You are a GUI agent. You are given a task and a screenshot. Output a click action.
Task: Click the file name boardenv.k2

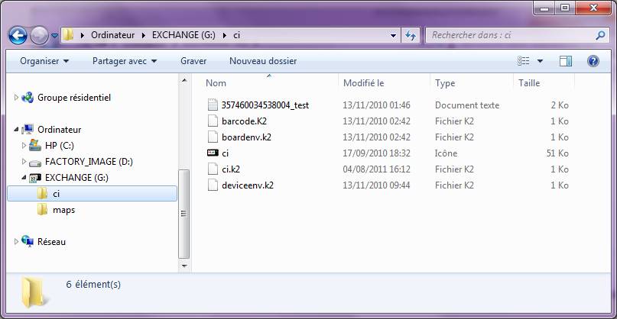(246, 137)
